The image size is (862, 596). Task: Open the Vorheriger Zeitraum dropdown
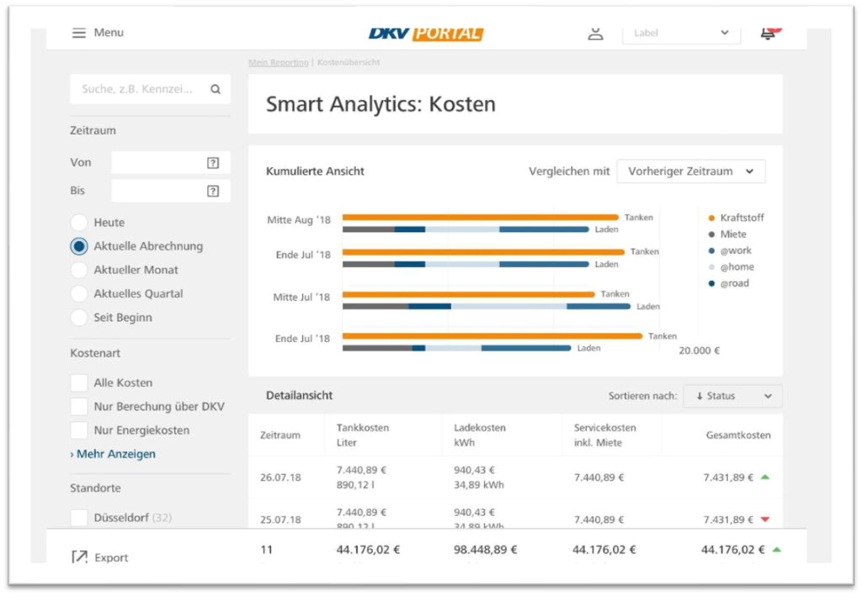(690, 171)
